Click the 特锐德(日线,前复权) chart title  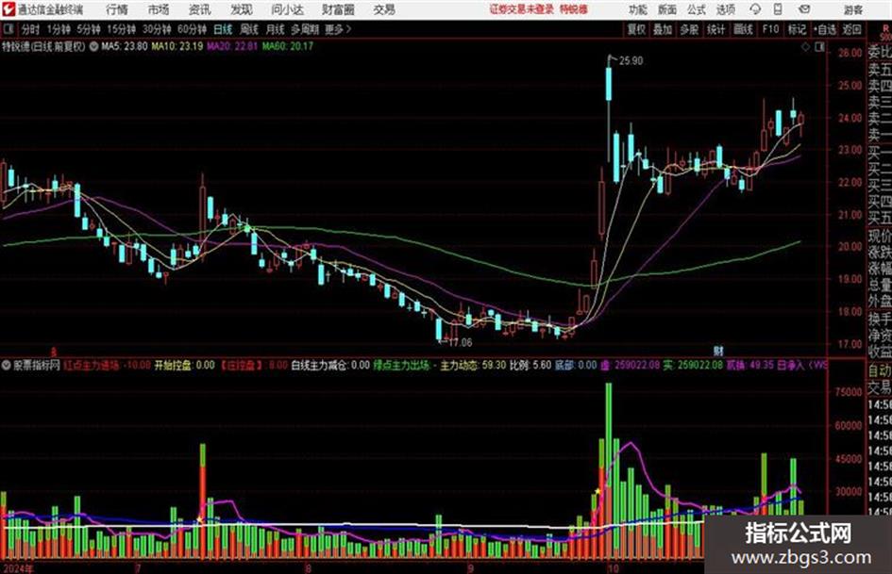tap(43, 46)
